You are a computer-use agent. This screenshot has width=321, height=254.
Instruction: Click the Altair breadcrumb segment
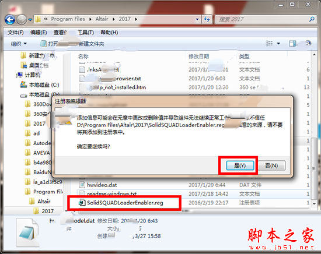click(x=102, y=19)
